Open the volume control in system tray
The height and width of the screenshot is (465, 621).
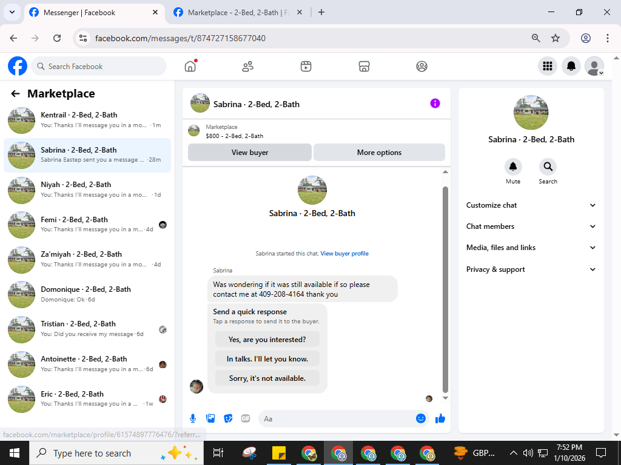(x=528, y=453)
